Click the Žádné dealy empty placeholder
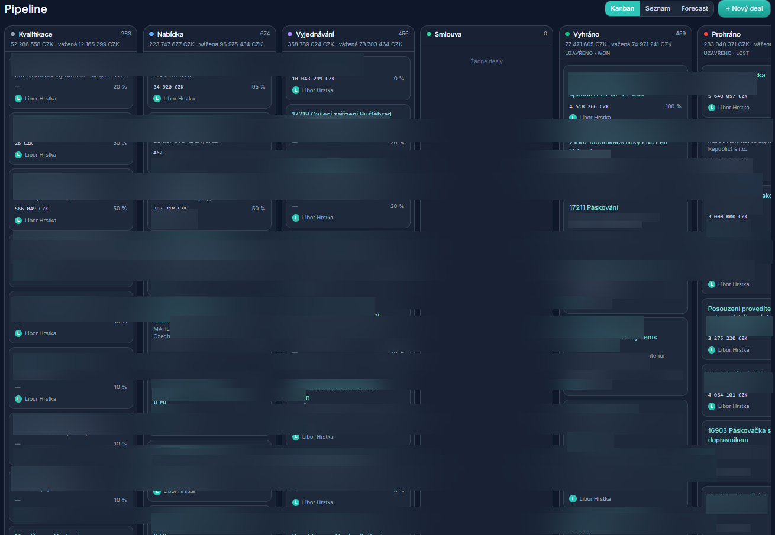775x535 pixels. pos(487,61)
